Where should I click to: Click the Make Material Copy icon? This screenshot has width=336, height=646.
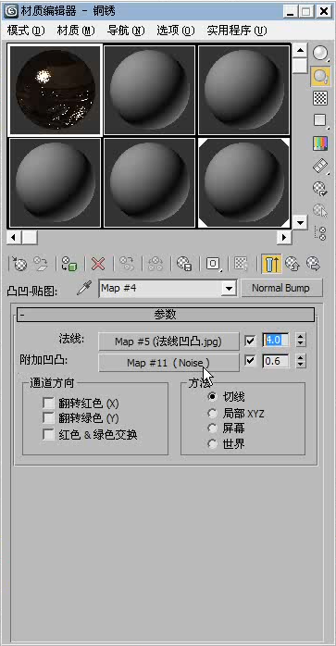coord(127,264)
